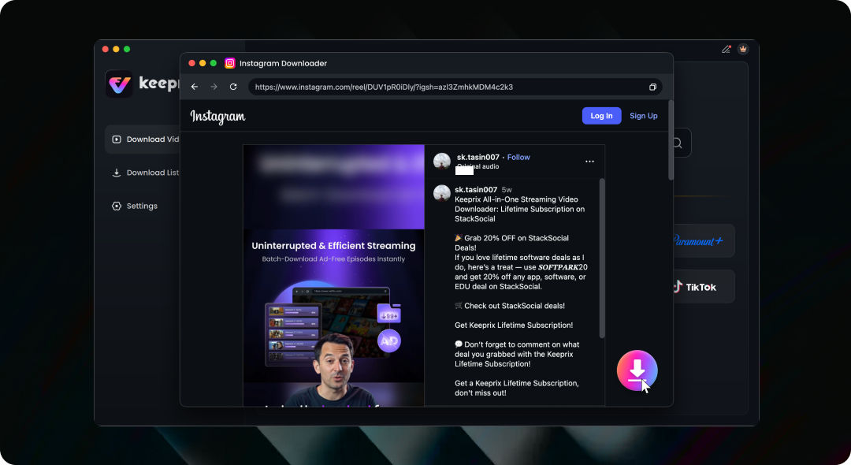Viewport: 851px width, 465px height.
Task: Open sk.tasin007 username above the caption
Action: click(x=476, y=190)
